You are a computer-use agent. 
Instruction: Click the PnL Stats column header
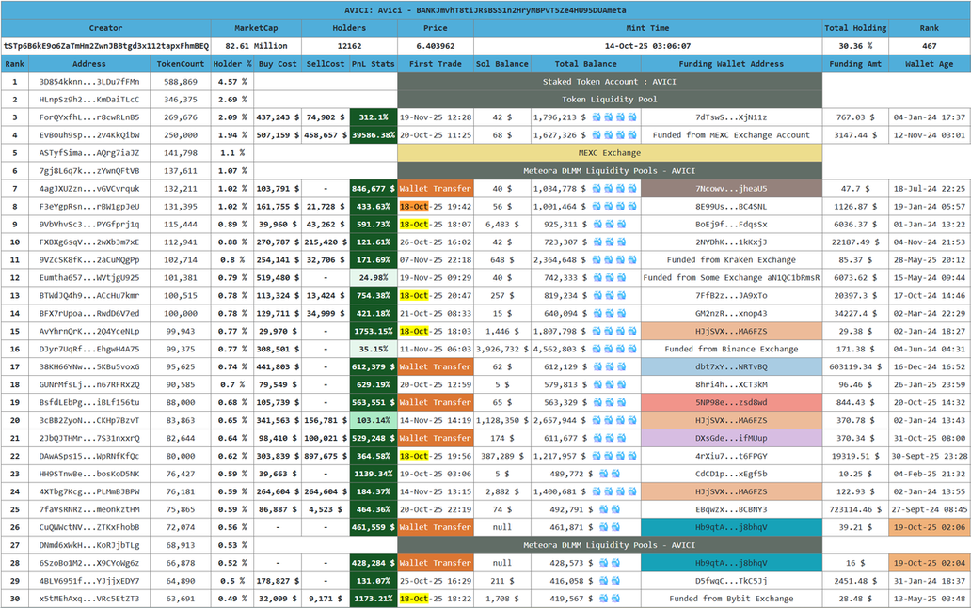click(x=373, y=64)
